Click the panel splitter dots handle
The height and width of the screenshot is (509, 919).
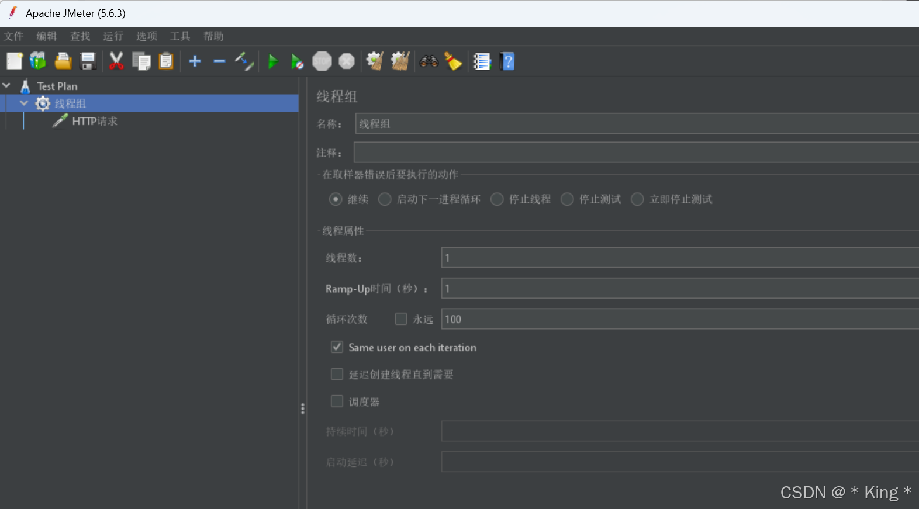[x=303, y=408]
